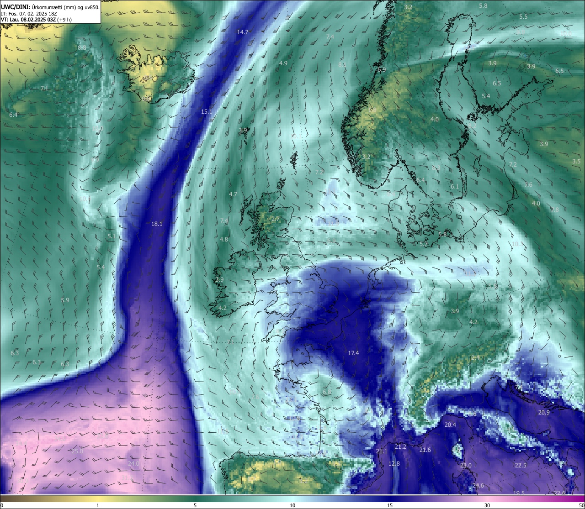This screenshot has width=585, height=509.
Task: Click the 20.4 value on the map
Action: click(x=450, y=425)
